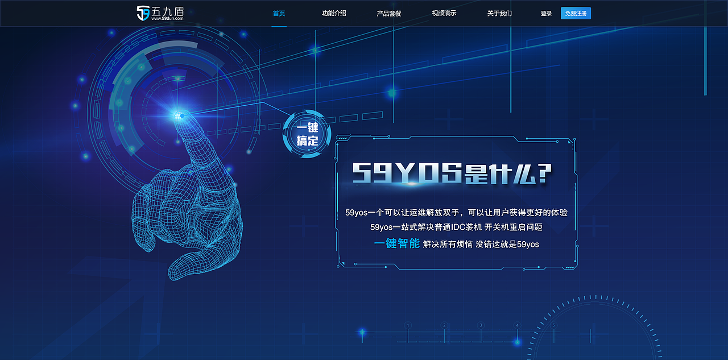Screen dimensions: 728x360
Task: Select timeline marker number 1
Action: (408, 325)
